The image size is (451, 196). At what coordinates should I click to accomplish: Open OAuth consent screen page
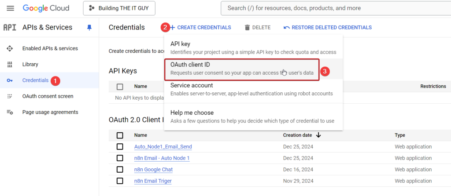tap(48, 96)
